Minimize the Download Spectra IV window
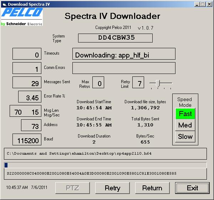The image size is (214, 200). (197, 4)
